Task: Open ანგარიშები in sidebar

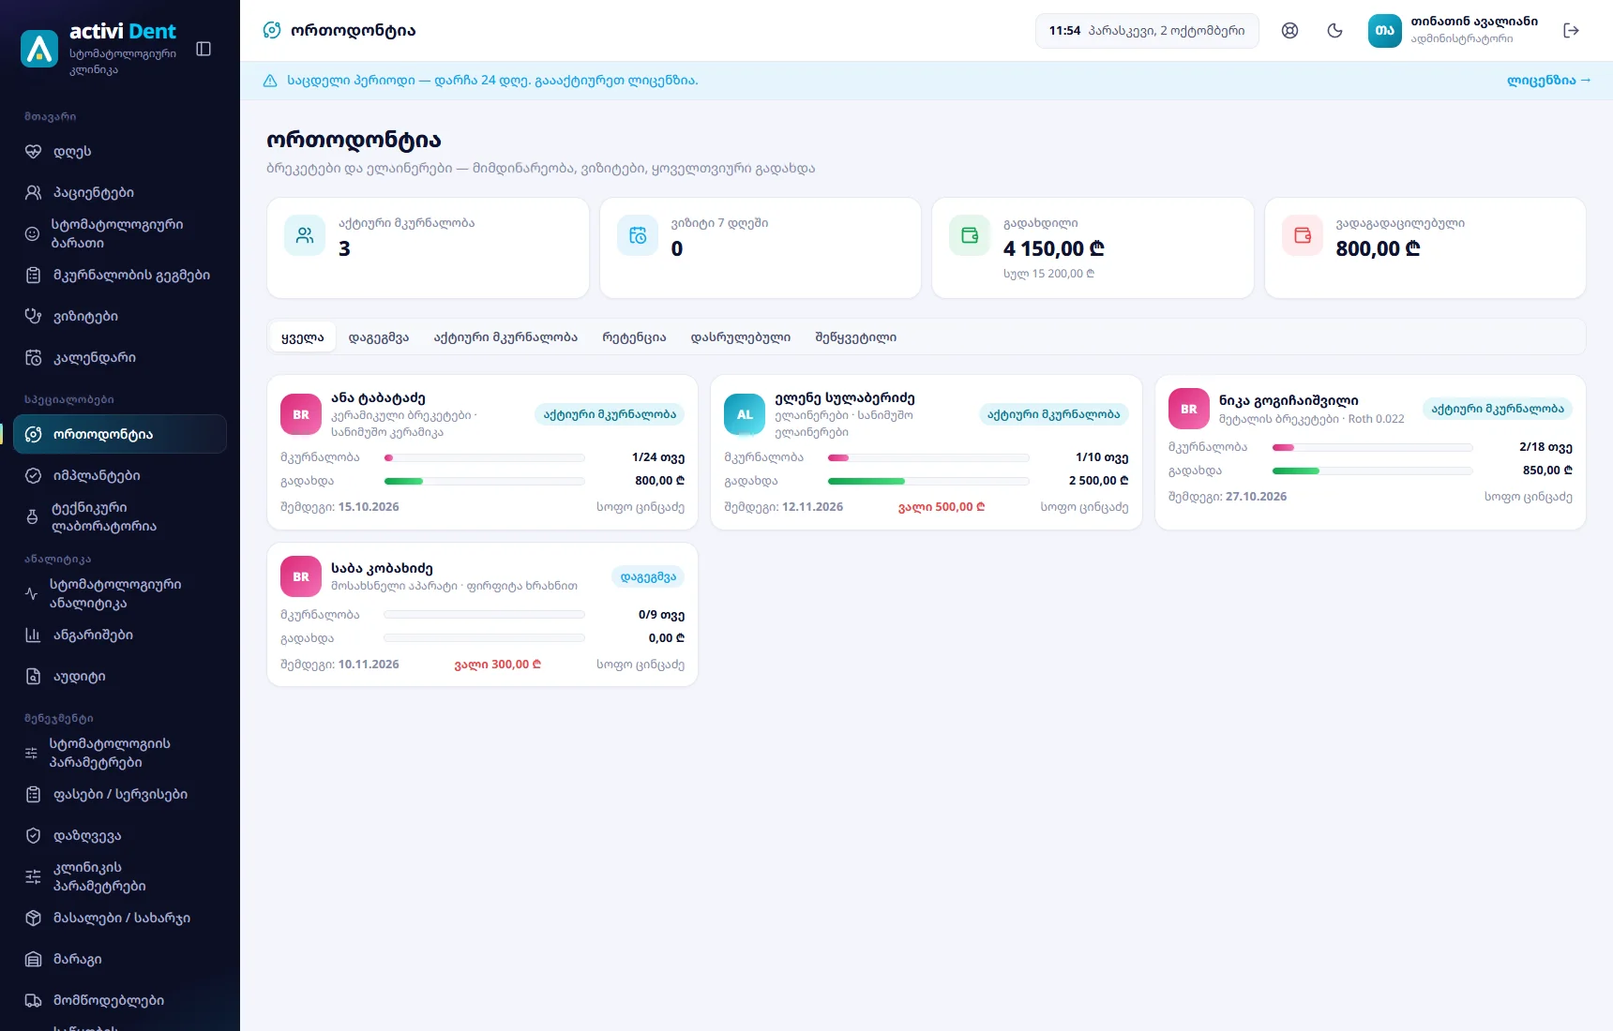Action: point(120,635)
